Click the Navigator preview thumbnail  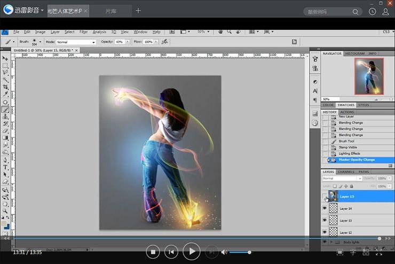(369, 76)
